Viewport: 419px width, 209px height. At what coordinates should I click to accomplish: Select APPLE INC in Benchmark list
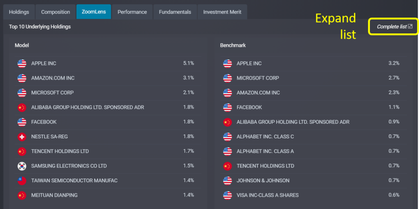249,64
